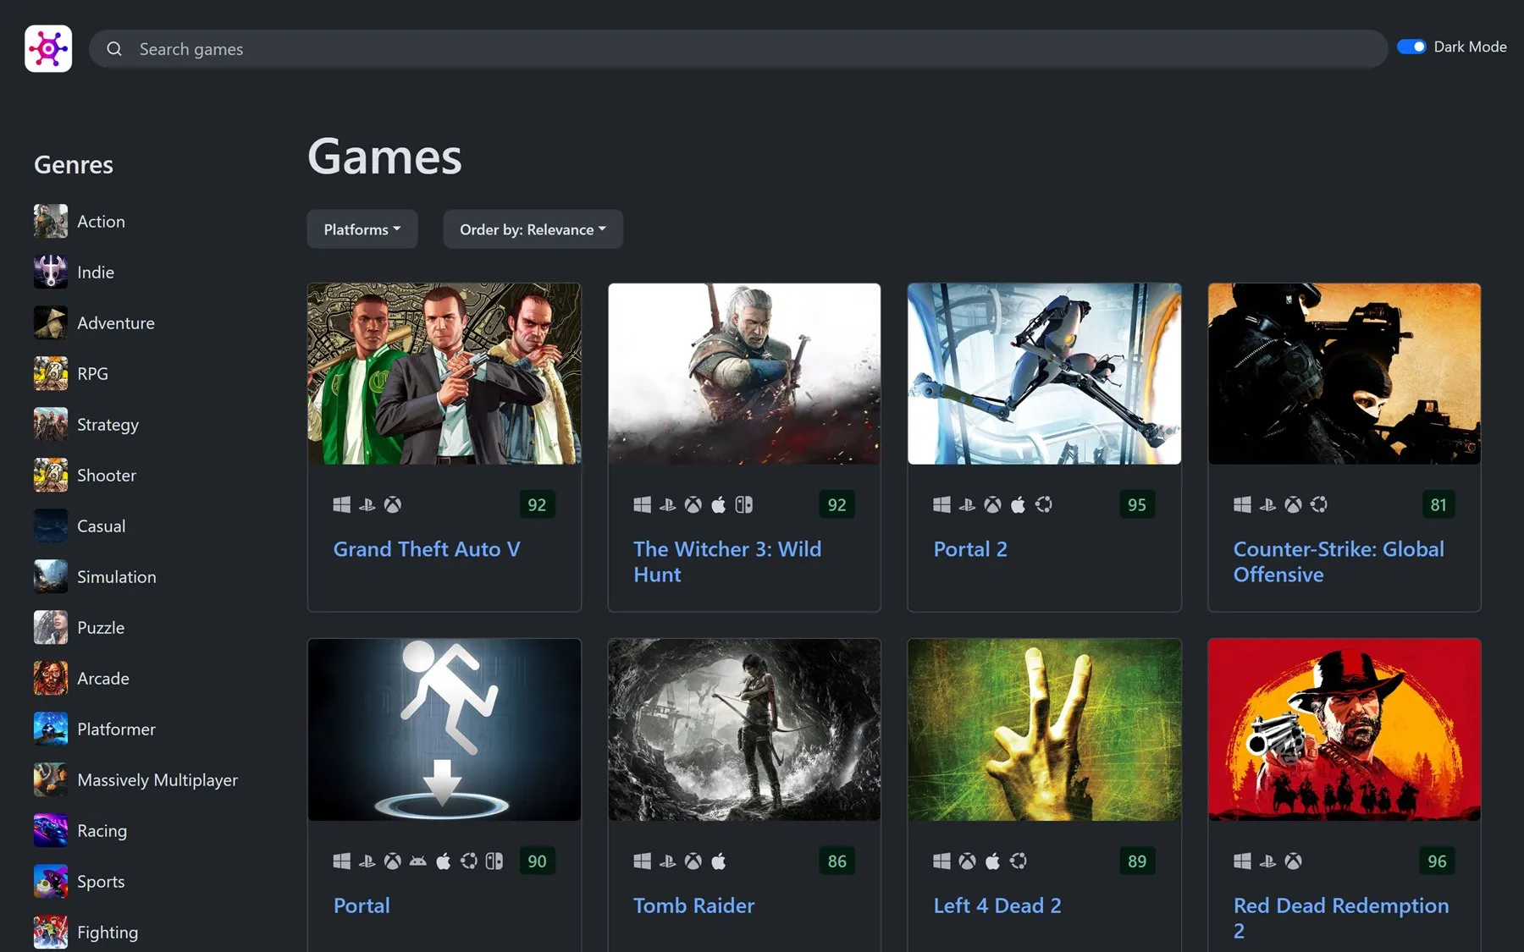This screenshot has width=1524, height=952.
Task: Click the RPG genre thumbnail icon
Action: point(51,373)
